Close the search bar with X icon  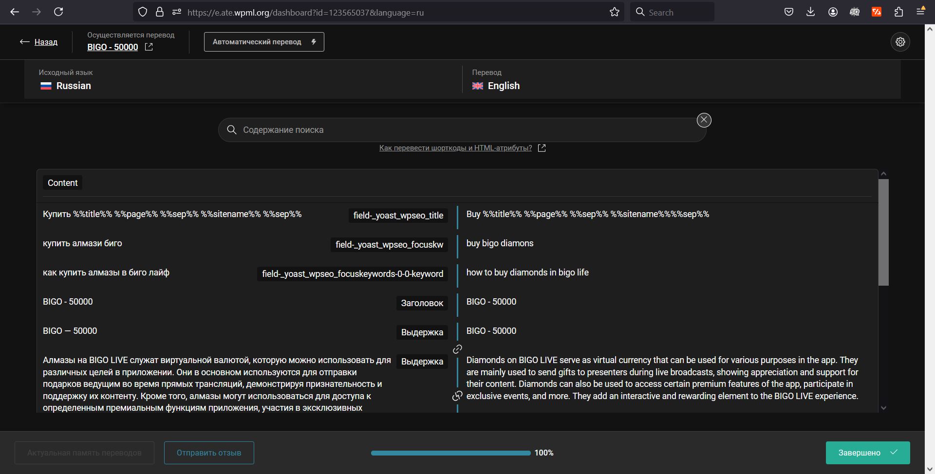point(704,120)
